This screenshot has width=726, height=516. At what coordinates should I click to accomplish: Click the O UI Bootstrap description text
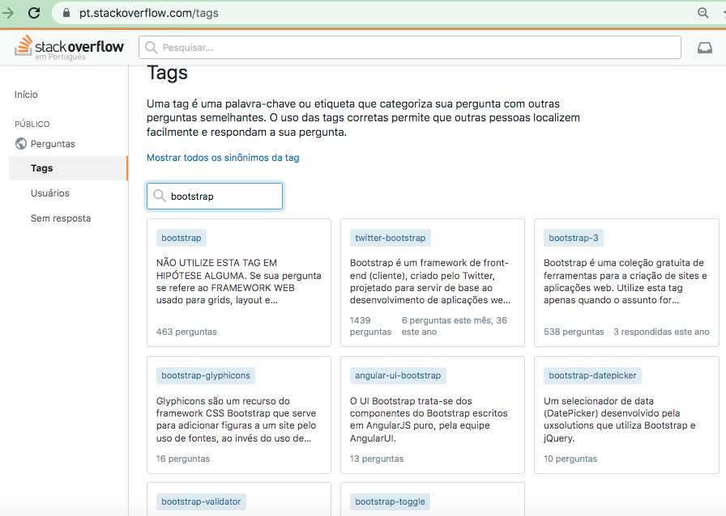(x=429, y=420)
